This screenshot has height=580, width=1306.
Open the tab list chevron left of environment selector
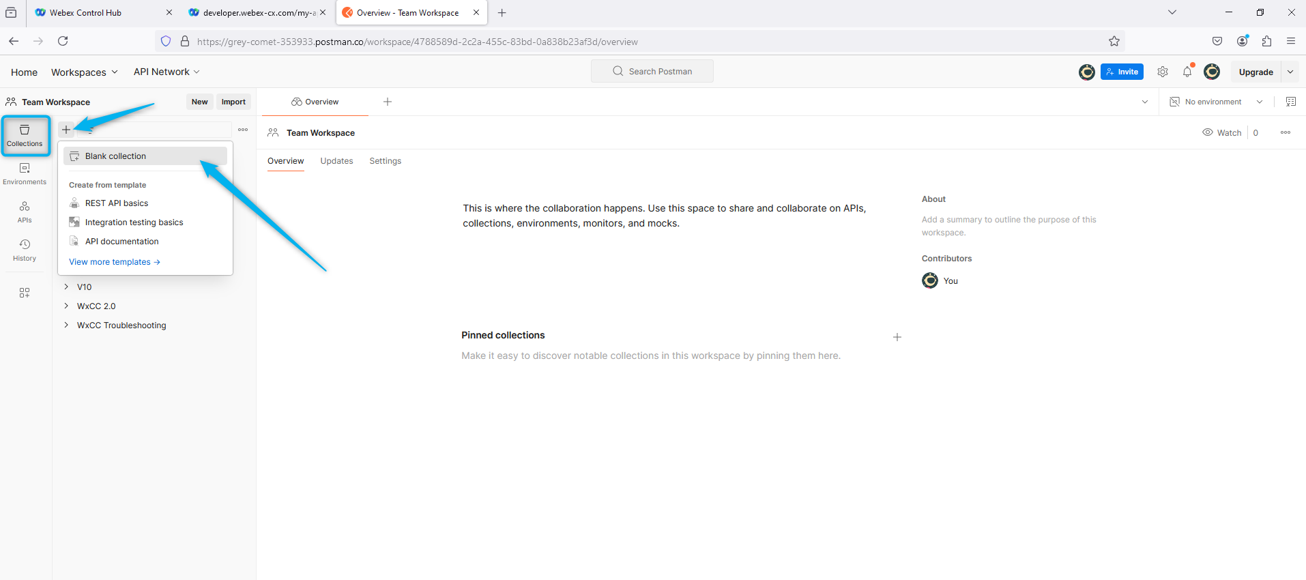pos(1145,102)
